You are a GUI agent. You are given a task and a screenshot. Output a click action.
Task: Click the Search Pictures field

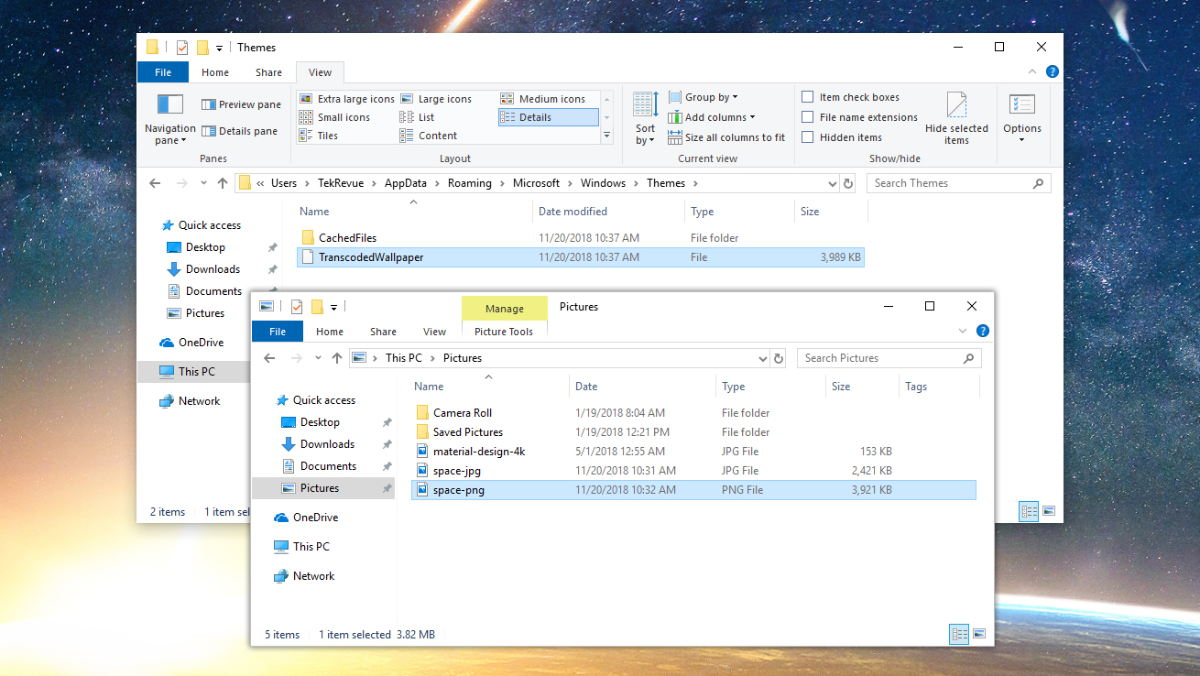[889, 358]
